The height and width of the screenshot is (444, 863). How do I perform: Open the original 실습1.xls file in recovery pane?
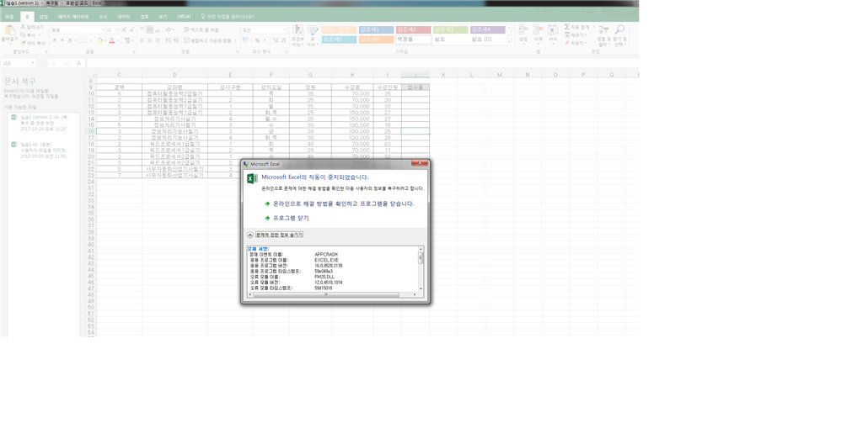[x=43, y=150]
